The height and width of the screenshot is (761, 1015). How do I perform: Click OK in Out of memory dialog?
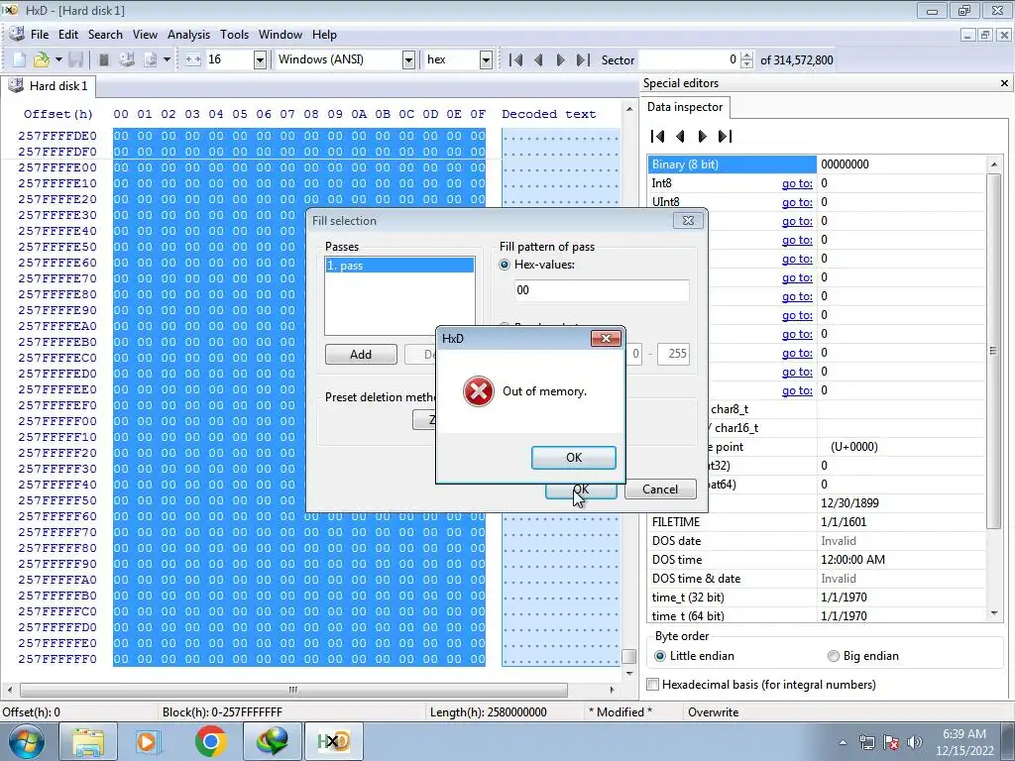coord(574,458)
